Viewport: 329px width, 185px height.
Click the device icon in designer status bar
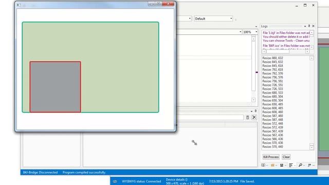pos(115,181)
